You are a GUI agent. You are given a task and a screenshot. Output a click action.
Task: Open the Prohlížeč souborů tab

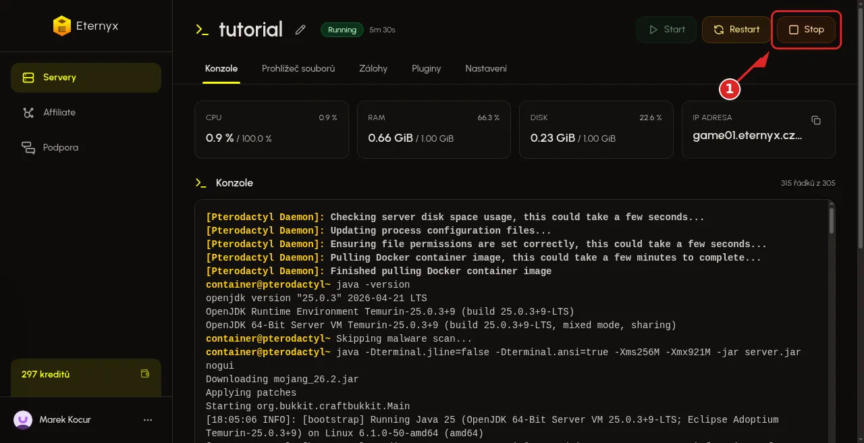[x=298, y=69]
